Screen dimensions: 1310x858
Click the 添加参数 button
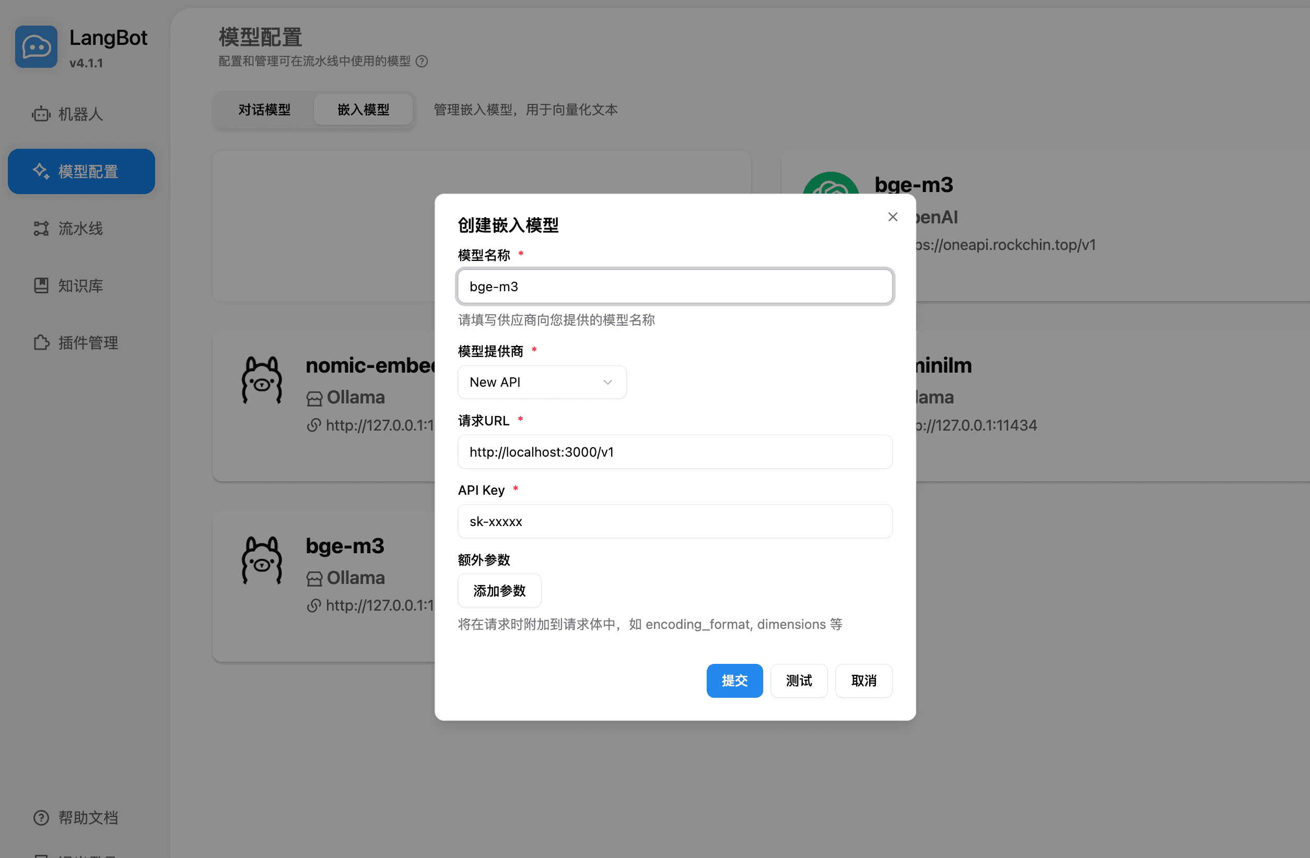[x=499, y=590]
